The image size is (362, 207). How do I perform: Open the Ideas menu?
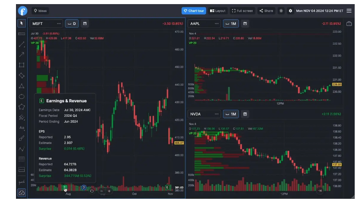coord(40,11)
